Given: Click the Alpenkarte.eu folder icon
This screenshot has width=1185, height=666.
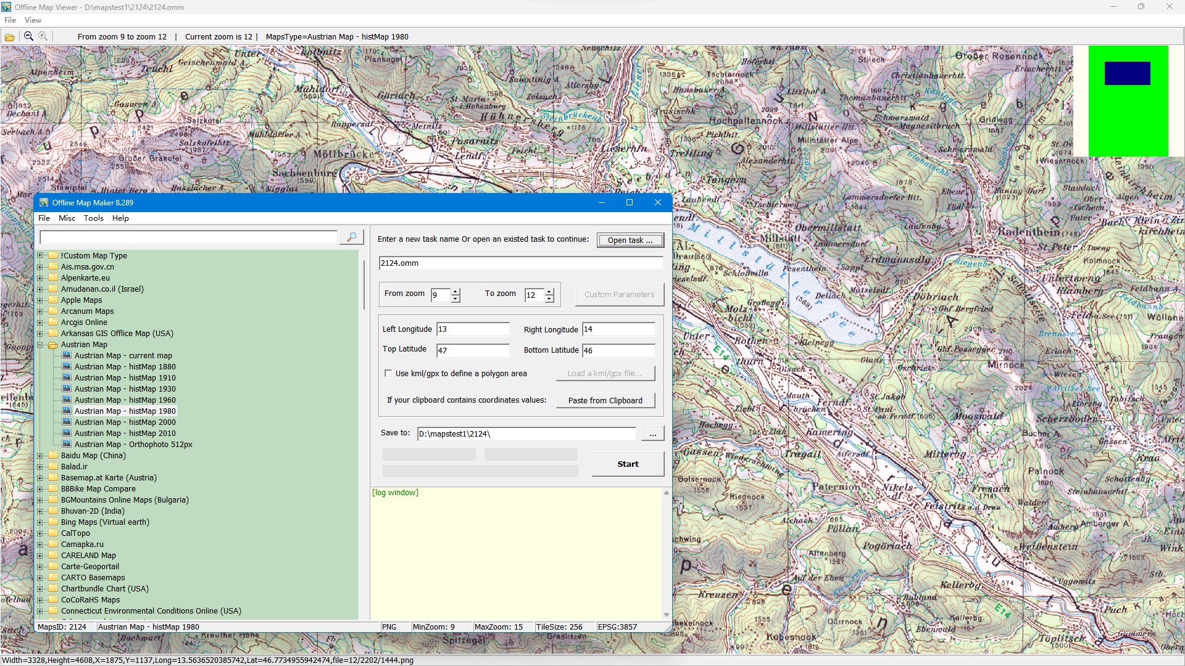Looking at the screenshot, I should point(53,278).
